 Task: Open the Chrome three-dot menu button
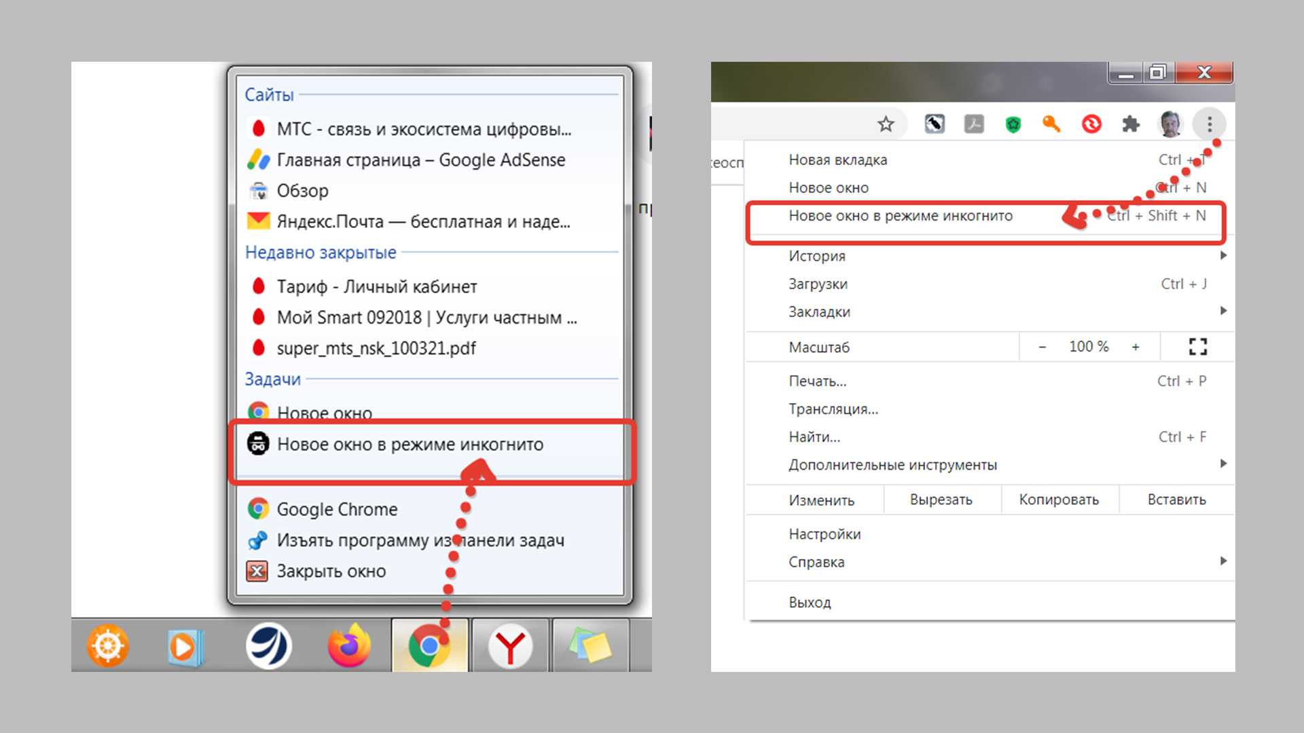click(x=1210, y=124)
